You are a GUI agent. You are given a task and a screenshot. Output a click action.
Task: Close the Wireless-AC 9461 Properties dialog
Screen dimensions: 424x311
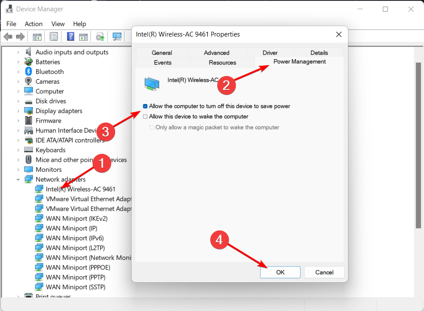coord(339,34)
